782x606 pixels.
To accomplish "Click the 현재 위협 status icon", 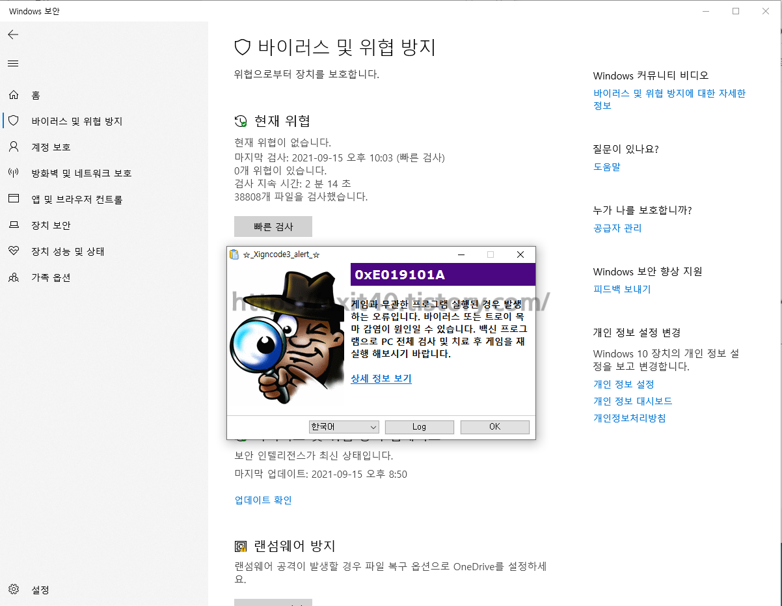I will (x=241, y=121).
